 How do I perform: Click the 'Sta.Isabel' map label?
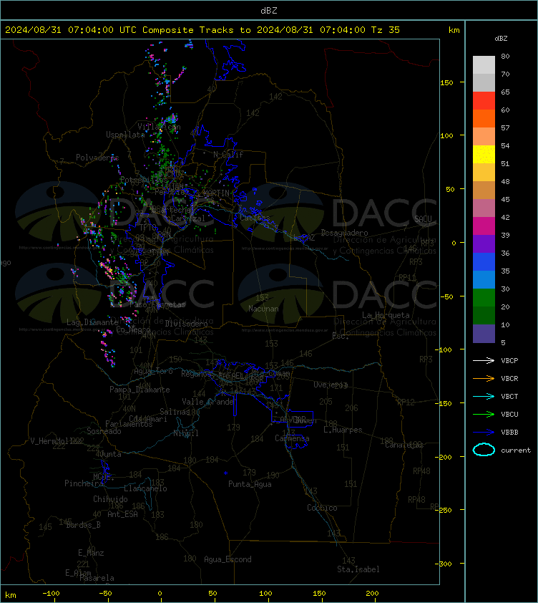[x=358, y=569]
